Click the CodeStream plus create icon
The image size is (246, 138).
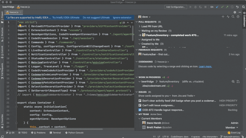[x=223, y=17]
